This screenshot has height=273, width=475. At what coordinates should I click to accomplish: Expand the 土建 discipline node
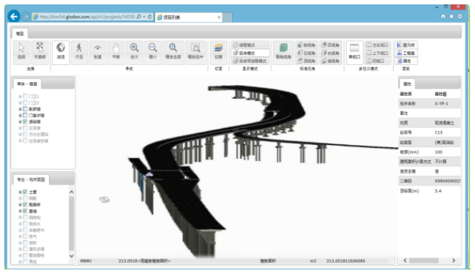click(20, 192)
